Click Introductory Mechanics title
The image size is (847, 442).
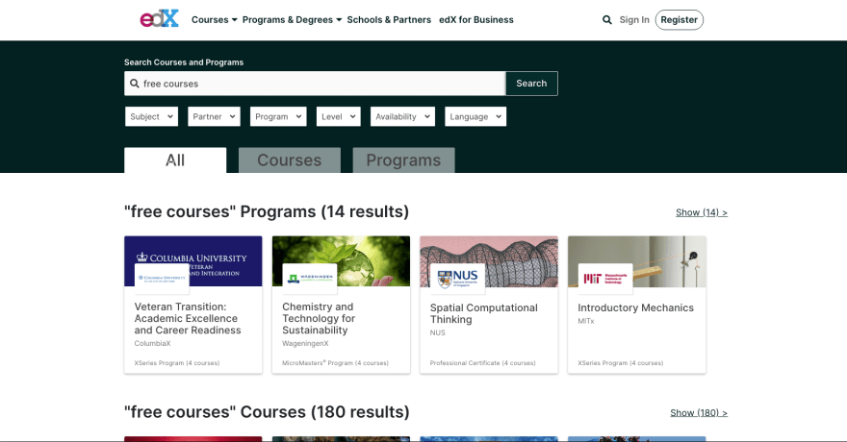click(636, 307)
